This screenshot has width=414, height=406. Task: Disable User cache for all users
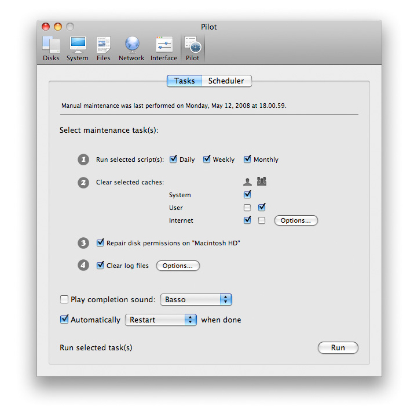(262, 207)
